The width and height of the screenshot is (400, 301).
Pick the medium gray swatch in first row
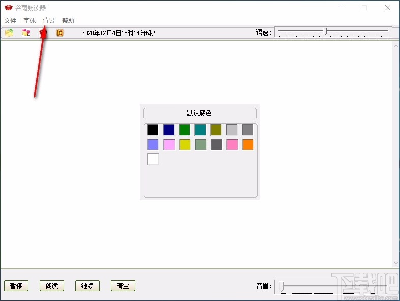(x=248, y=129)
